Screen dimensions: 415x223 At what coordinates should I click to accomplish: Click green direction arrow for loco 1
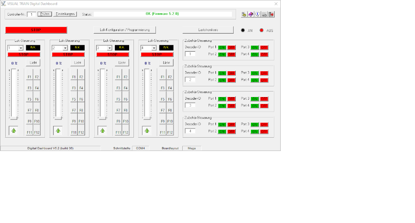pos(13,130)
